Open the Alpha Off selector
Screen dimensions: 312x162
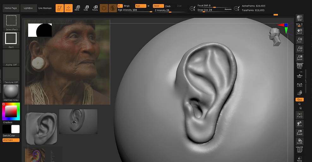tap(11, 58)
